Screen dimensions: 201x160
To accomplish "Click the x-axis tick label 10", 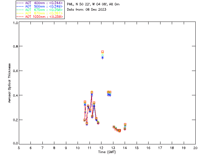I will (78, 148).
